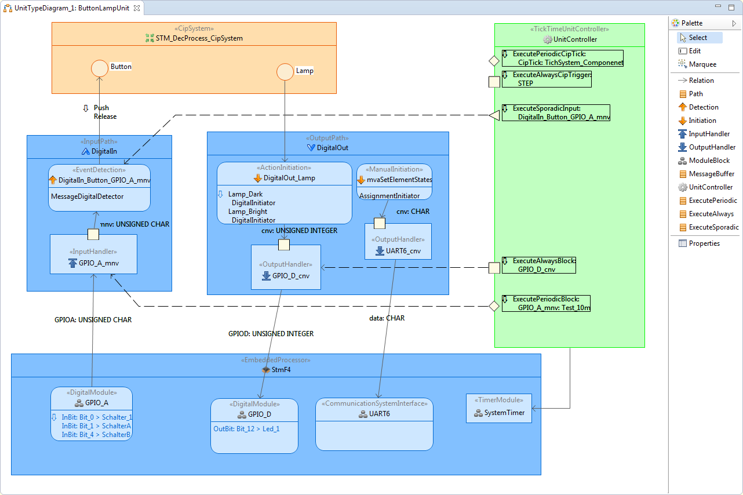The height and width of the screenshot is (495, 743).
Task: Select the InputHandler palette tool
Action: [709, 134]
